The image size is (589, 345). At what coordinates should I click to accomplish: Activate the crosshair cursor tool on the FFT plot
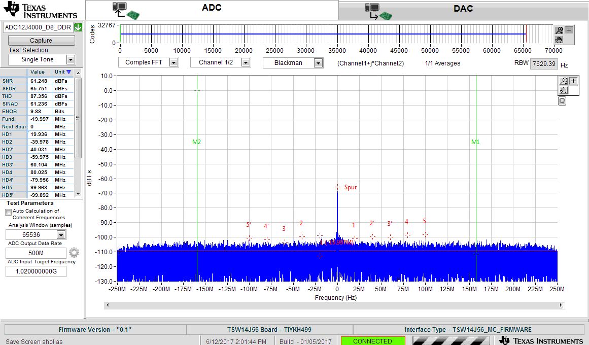tap(573, 81)
